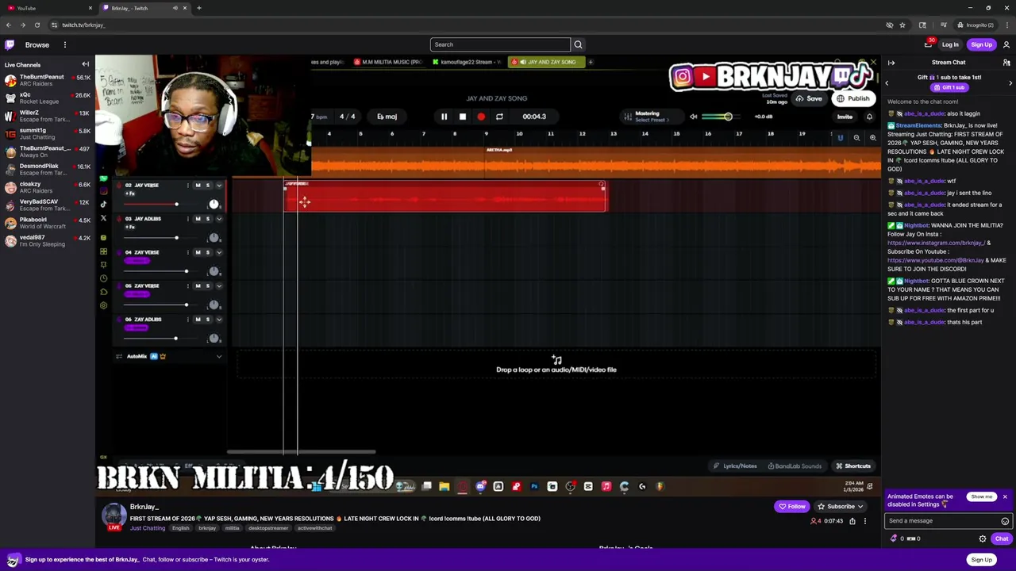Screen dimensions: 1016x571
Task: Open TheBurntPeanut live channel
Action: [x=48, y=80]
